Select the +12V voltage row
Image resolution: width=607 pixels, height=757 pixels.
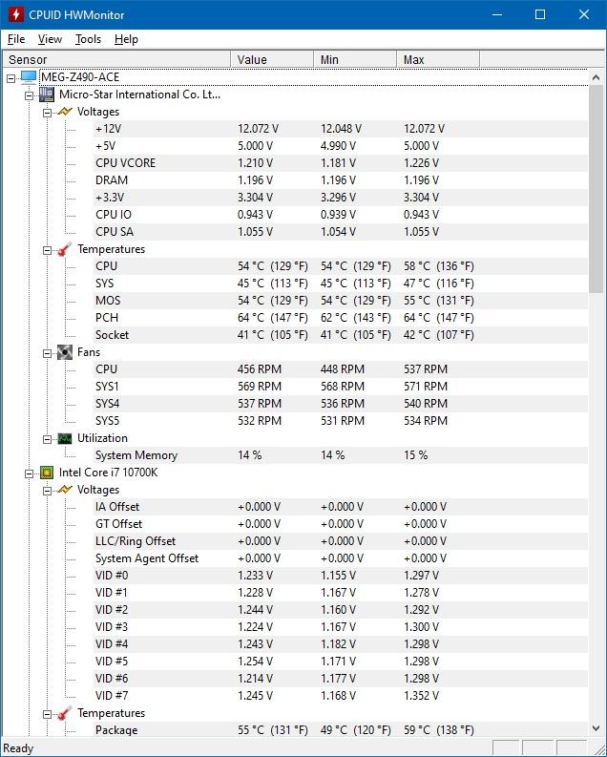point(341,129)
